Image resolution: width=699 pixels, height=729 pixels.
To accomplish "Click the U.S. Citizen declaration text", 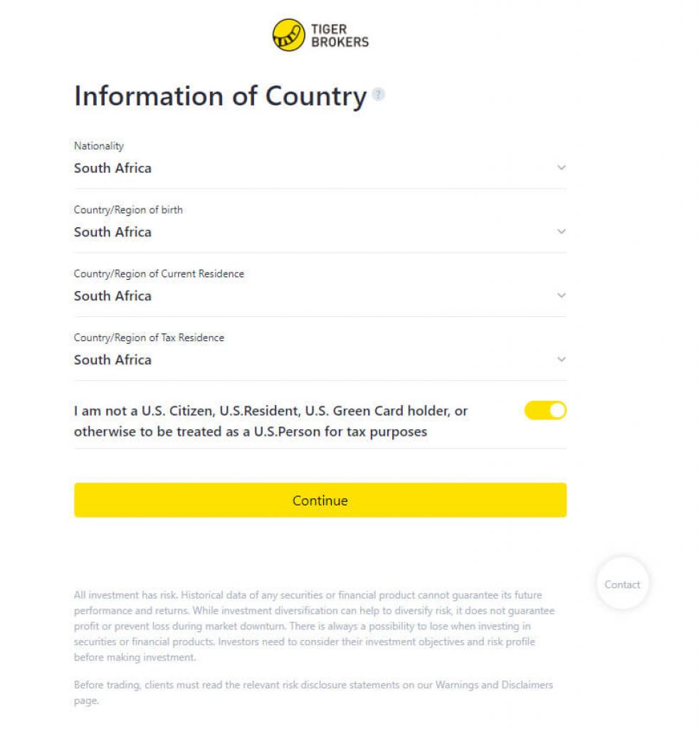I will pos(270,421).
